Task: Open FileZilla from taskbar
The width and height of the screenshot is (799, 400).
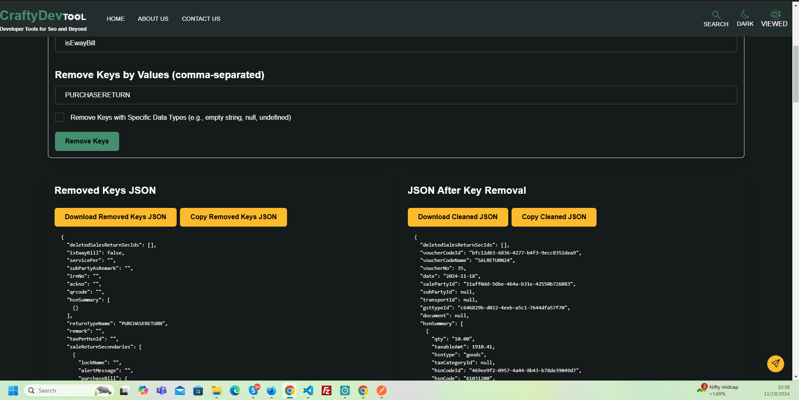Action: pos(327,390)
